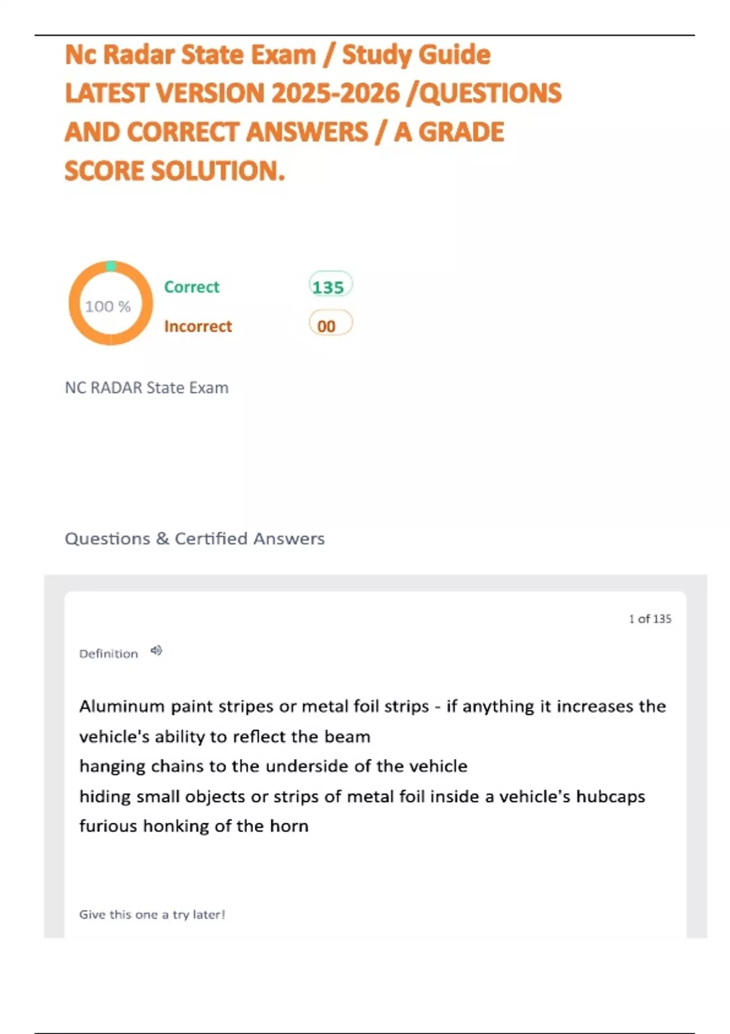Click the orange ring of the score chart

coord(75,304)
